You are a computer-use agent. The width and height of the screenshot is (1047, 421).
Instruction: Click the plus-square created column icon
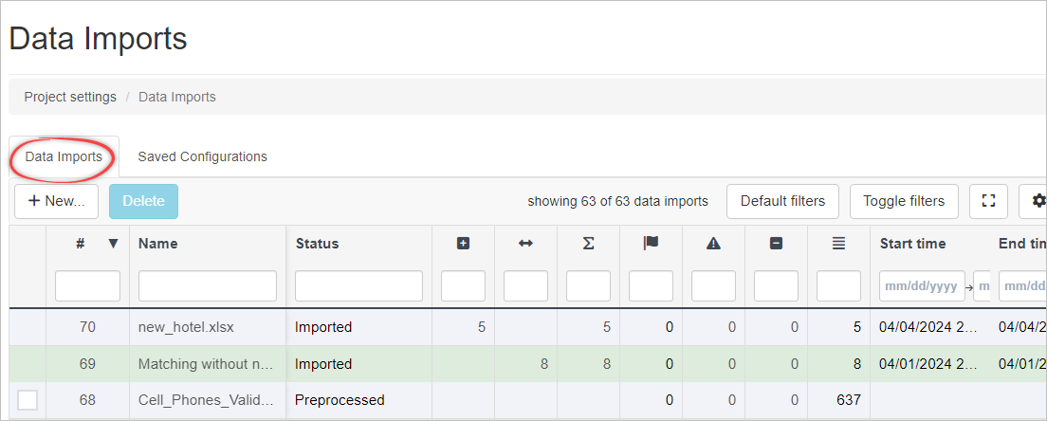click(463, 244)
